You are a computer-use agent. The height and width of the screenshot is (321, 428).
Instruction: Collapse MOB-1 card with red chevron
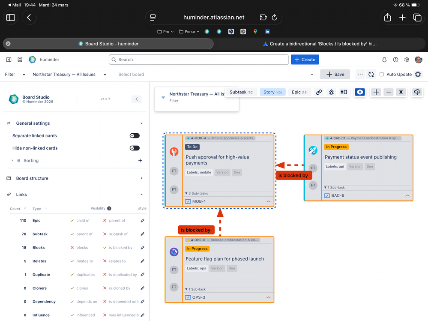(268, 201)
